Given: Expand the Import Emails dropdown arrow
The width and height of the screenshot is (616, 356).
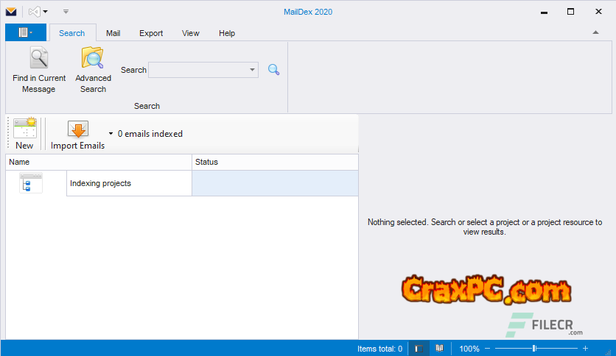Looking at the screenshot, I should pyautogui.click(x=111, y=134).
